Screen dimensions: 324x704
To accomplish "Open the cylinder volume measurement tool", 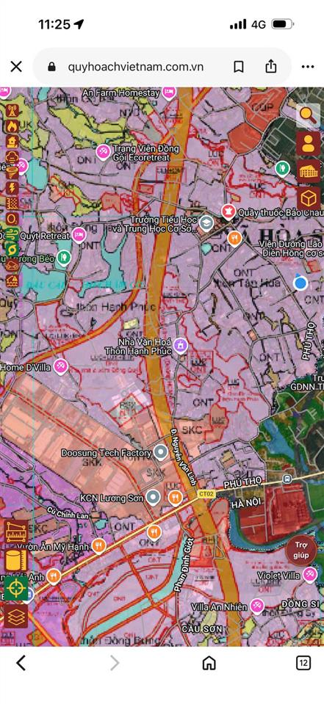I will pos(16,560).
